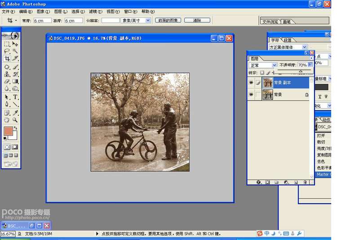The width and height of the screenshot is (337, 240).
Task: Select the Pen tool
Action: coord(7,104)
